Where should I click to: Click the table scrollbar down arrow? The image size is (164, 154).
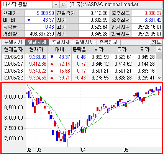click(159, 78)
